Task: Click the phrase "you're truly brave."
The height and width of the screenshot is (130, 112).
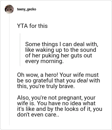Action: tap(52, 86)
